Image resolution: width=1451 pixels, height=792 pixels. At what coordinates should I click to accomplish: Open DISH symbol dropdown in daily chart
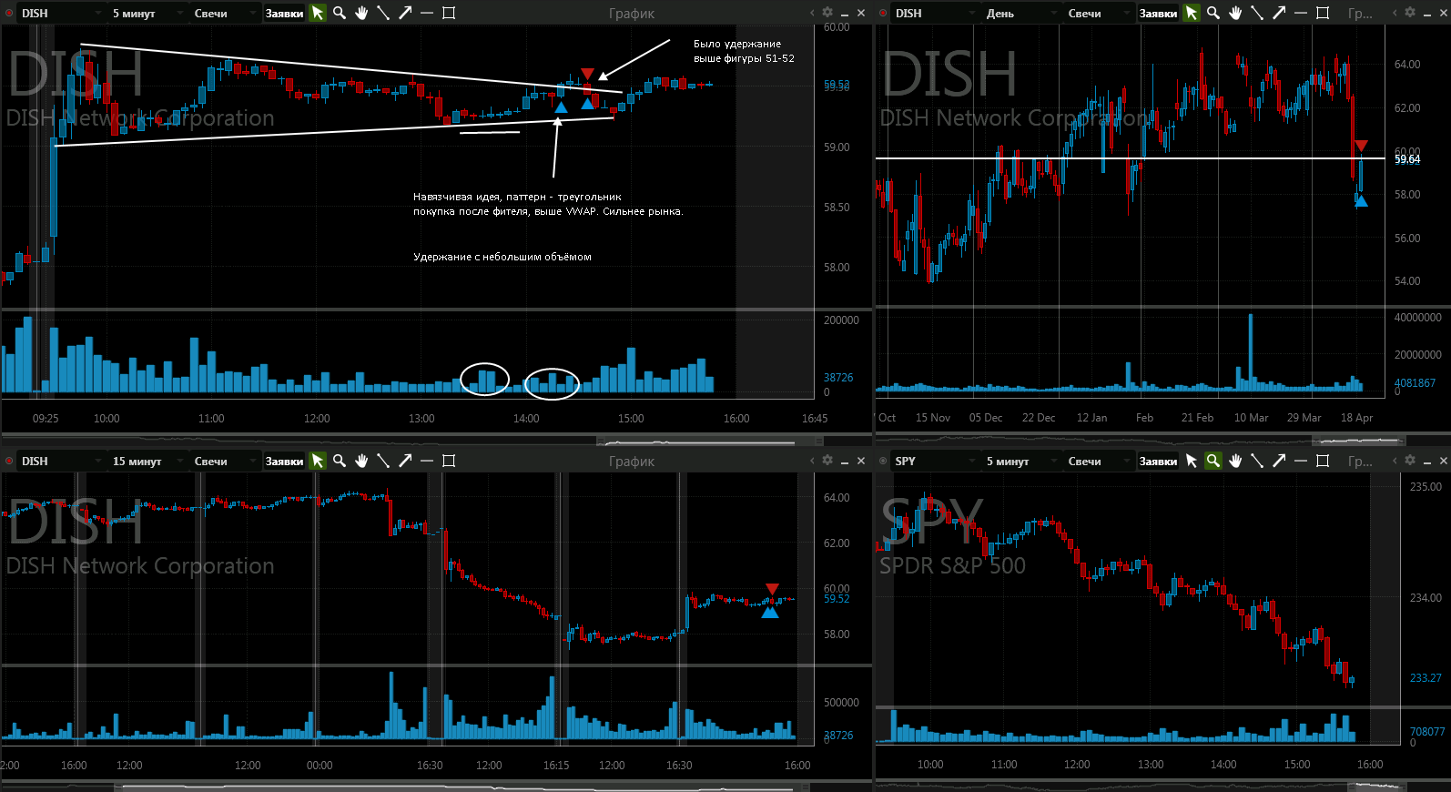click(934, 13)
